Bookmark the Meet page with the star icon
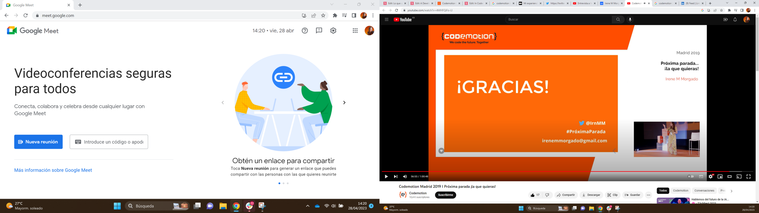The width and height of the screenshot is (759, 213). click(x=323, y=15)
